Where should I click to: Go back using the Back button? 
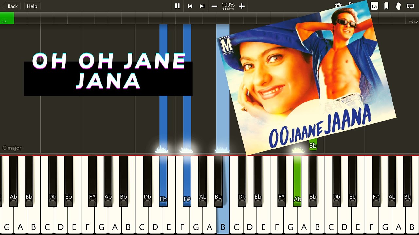tap(10, 6)
